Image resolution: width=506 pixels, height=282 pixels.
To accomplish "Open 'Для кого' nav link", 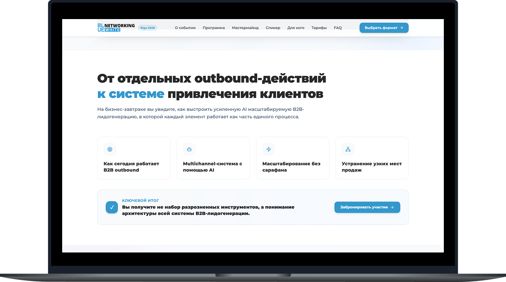I will 296,28.
